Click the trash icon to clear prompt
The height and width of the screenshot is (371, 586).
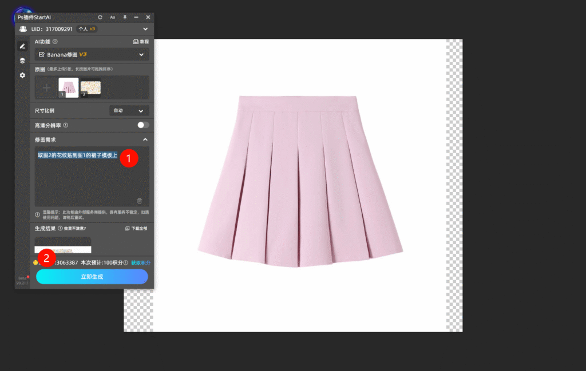[139, 201]
